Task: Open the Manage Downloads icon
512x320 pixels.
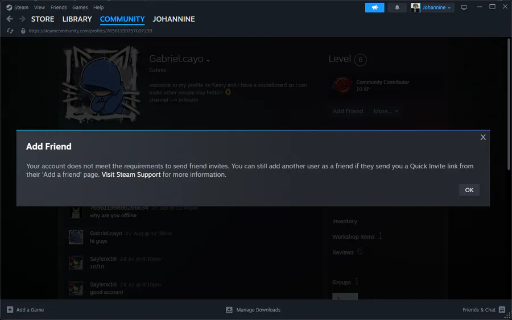Action: (229, 310)
